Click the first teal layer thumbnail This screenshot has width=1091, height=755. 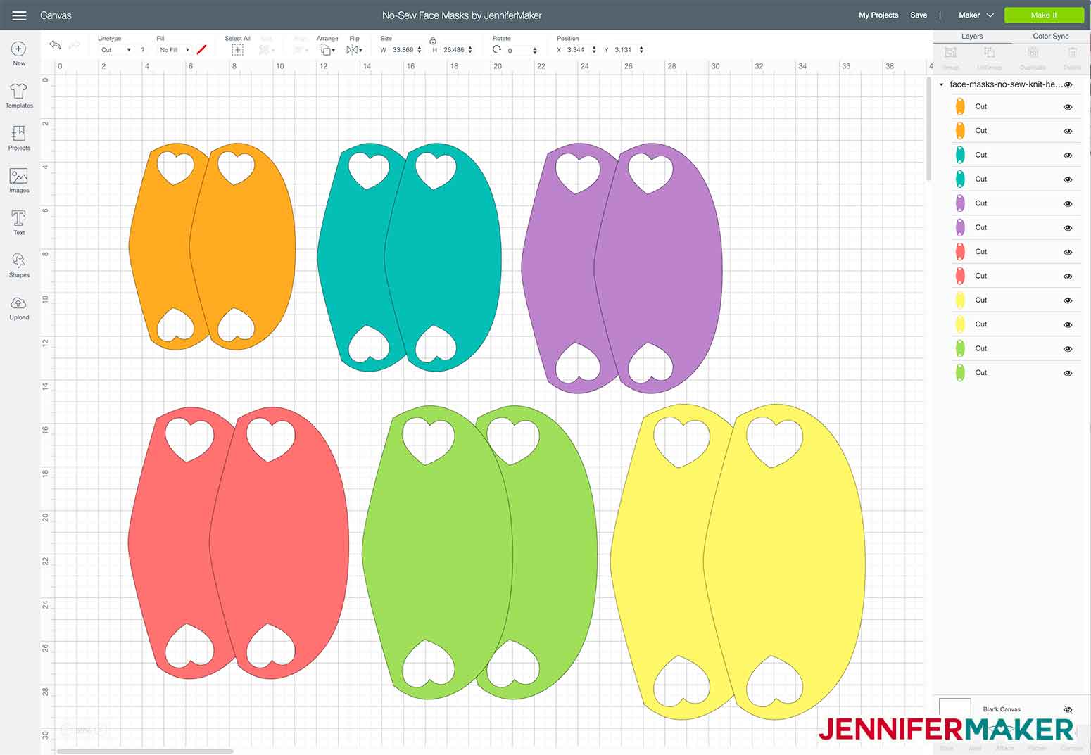point(960,155)
